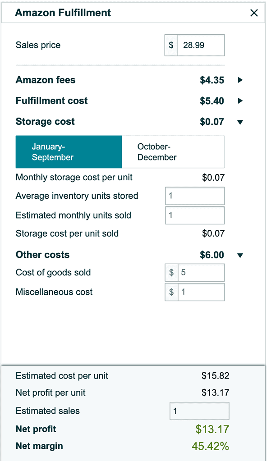Click the Amazon fees heading text
The width and height of the screenshot is (271, 461).
(46, 80)
